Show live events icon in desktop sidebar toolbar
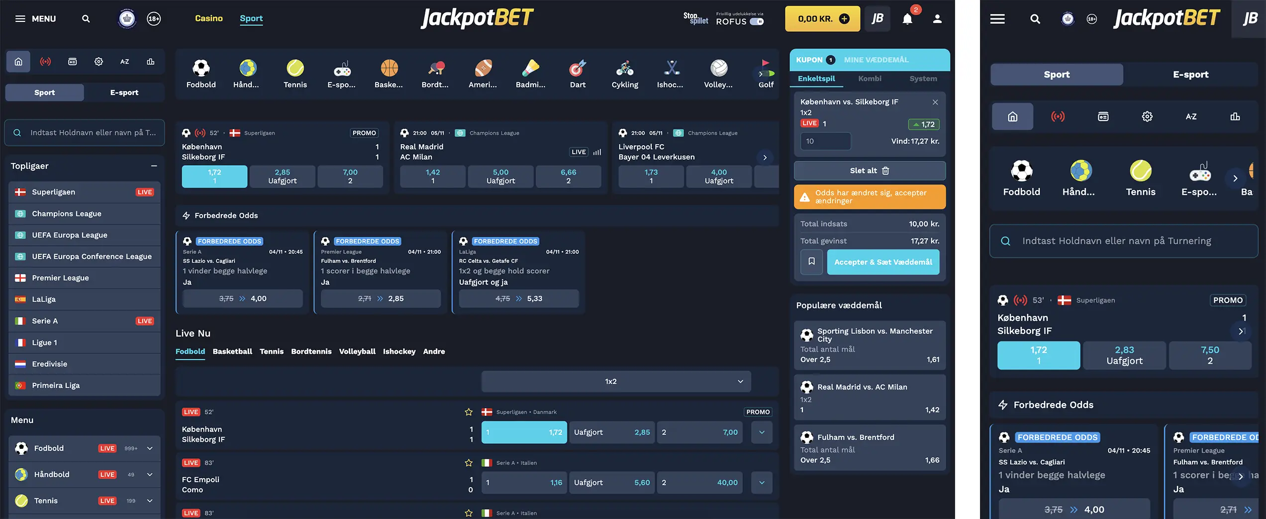1266x519 pixels. [x=45, y=62]
